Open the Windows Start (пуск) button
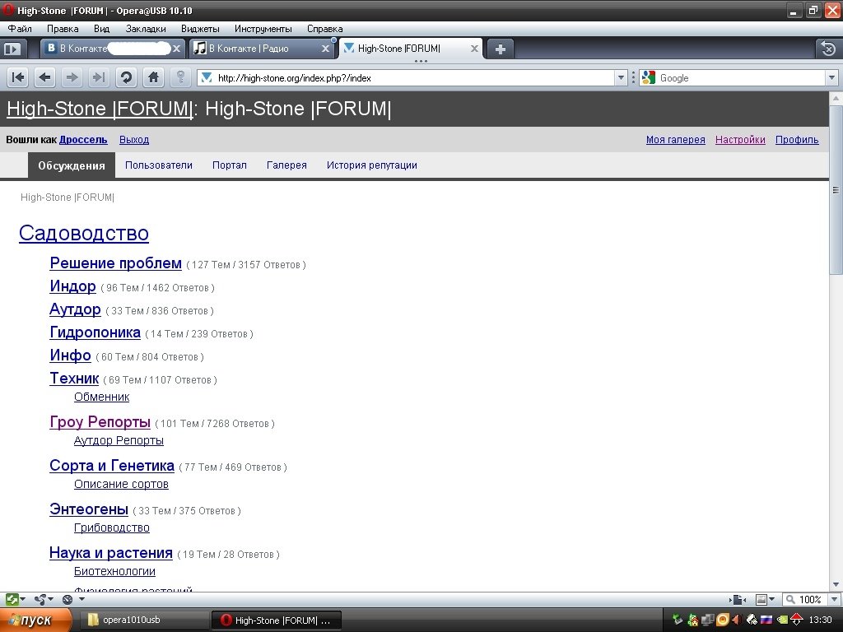This screenshot has height=632, width=843. click(x=35, y=620)
